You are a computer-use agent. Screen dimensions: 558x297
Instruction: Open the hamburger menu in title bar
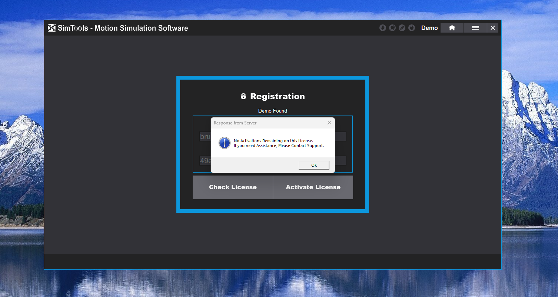pyautogui.click(x=475, y=28)
